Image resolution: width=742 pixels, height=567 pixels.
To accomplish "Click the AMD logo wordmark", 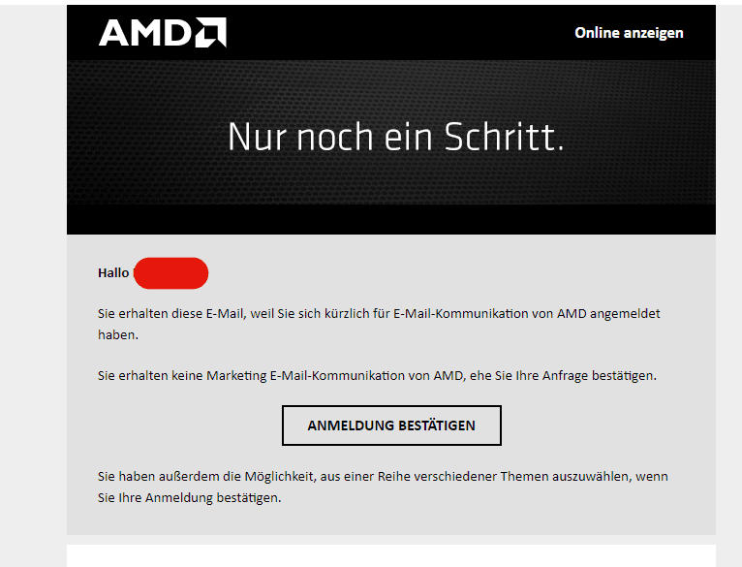I will (163, 33).
